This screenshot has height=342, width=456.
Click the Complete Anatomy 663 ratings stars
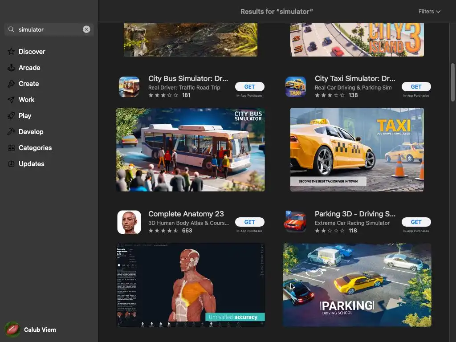163,231
